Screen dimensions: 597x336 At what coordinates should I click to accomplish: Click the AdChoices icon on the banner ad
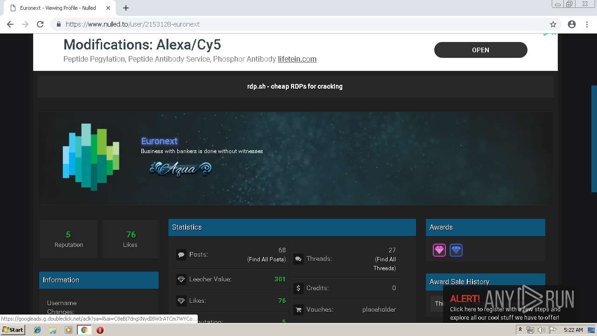[x=546, y=34]
